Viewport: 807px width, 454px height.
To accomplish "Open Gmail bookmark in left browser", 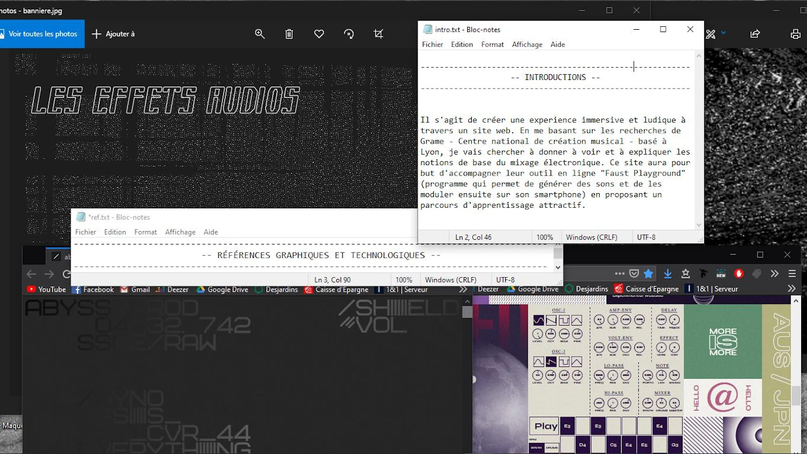I will [x=135, y=289].
